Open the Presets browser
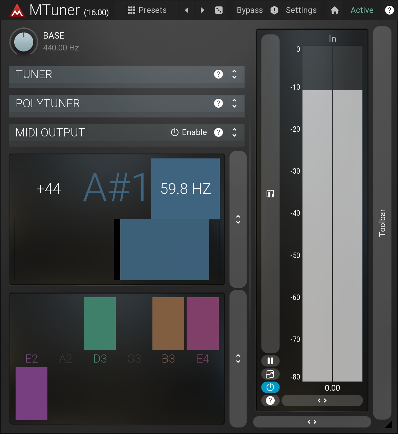Image resolution: width=398 pixels, height=434 pixels. click(x=147, y=10)
